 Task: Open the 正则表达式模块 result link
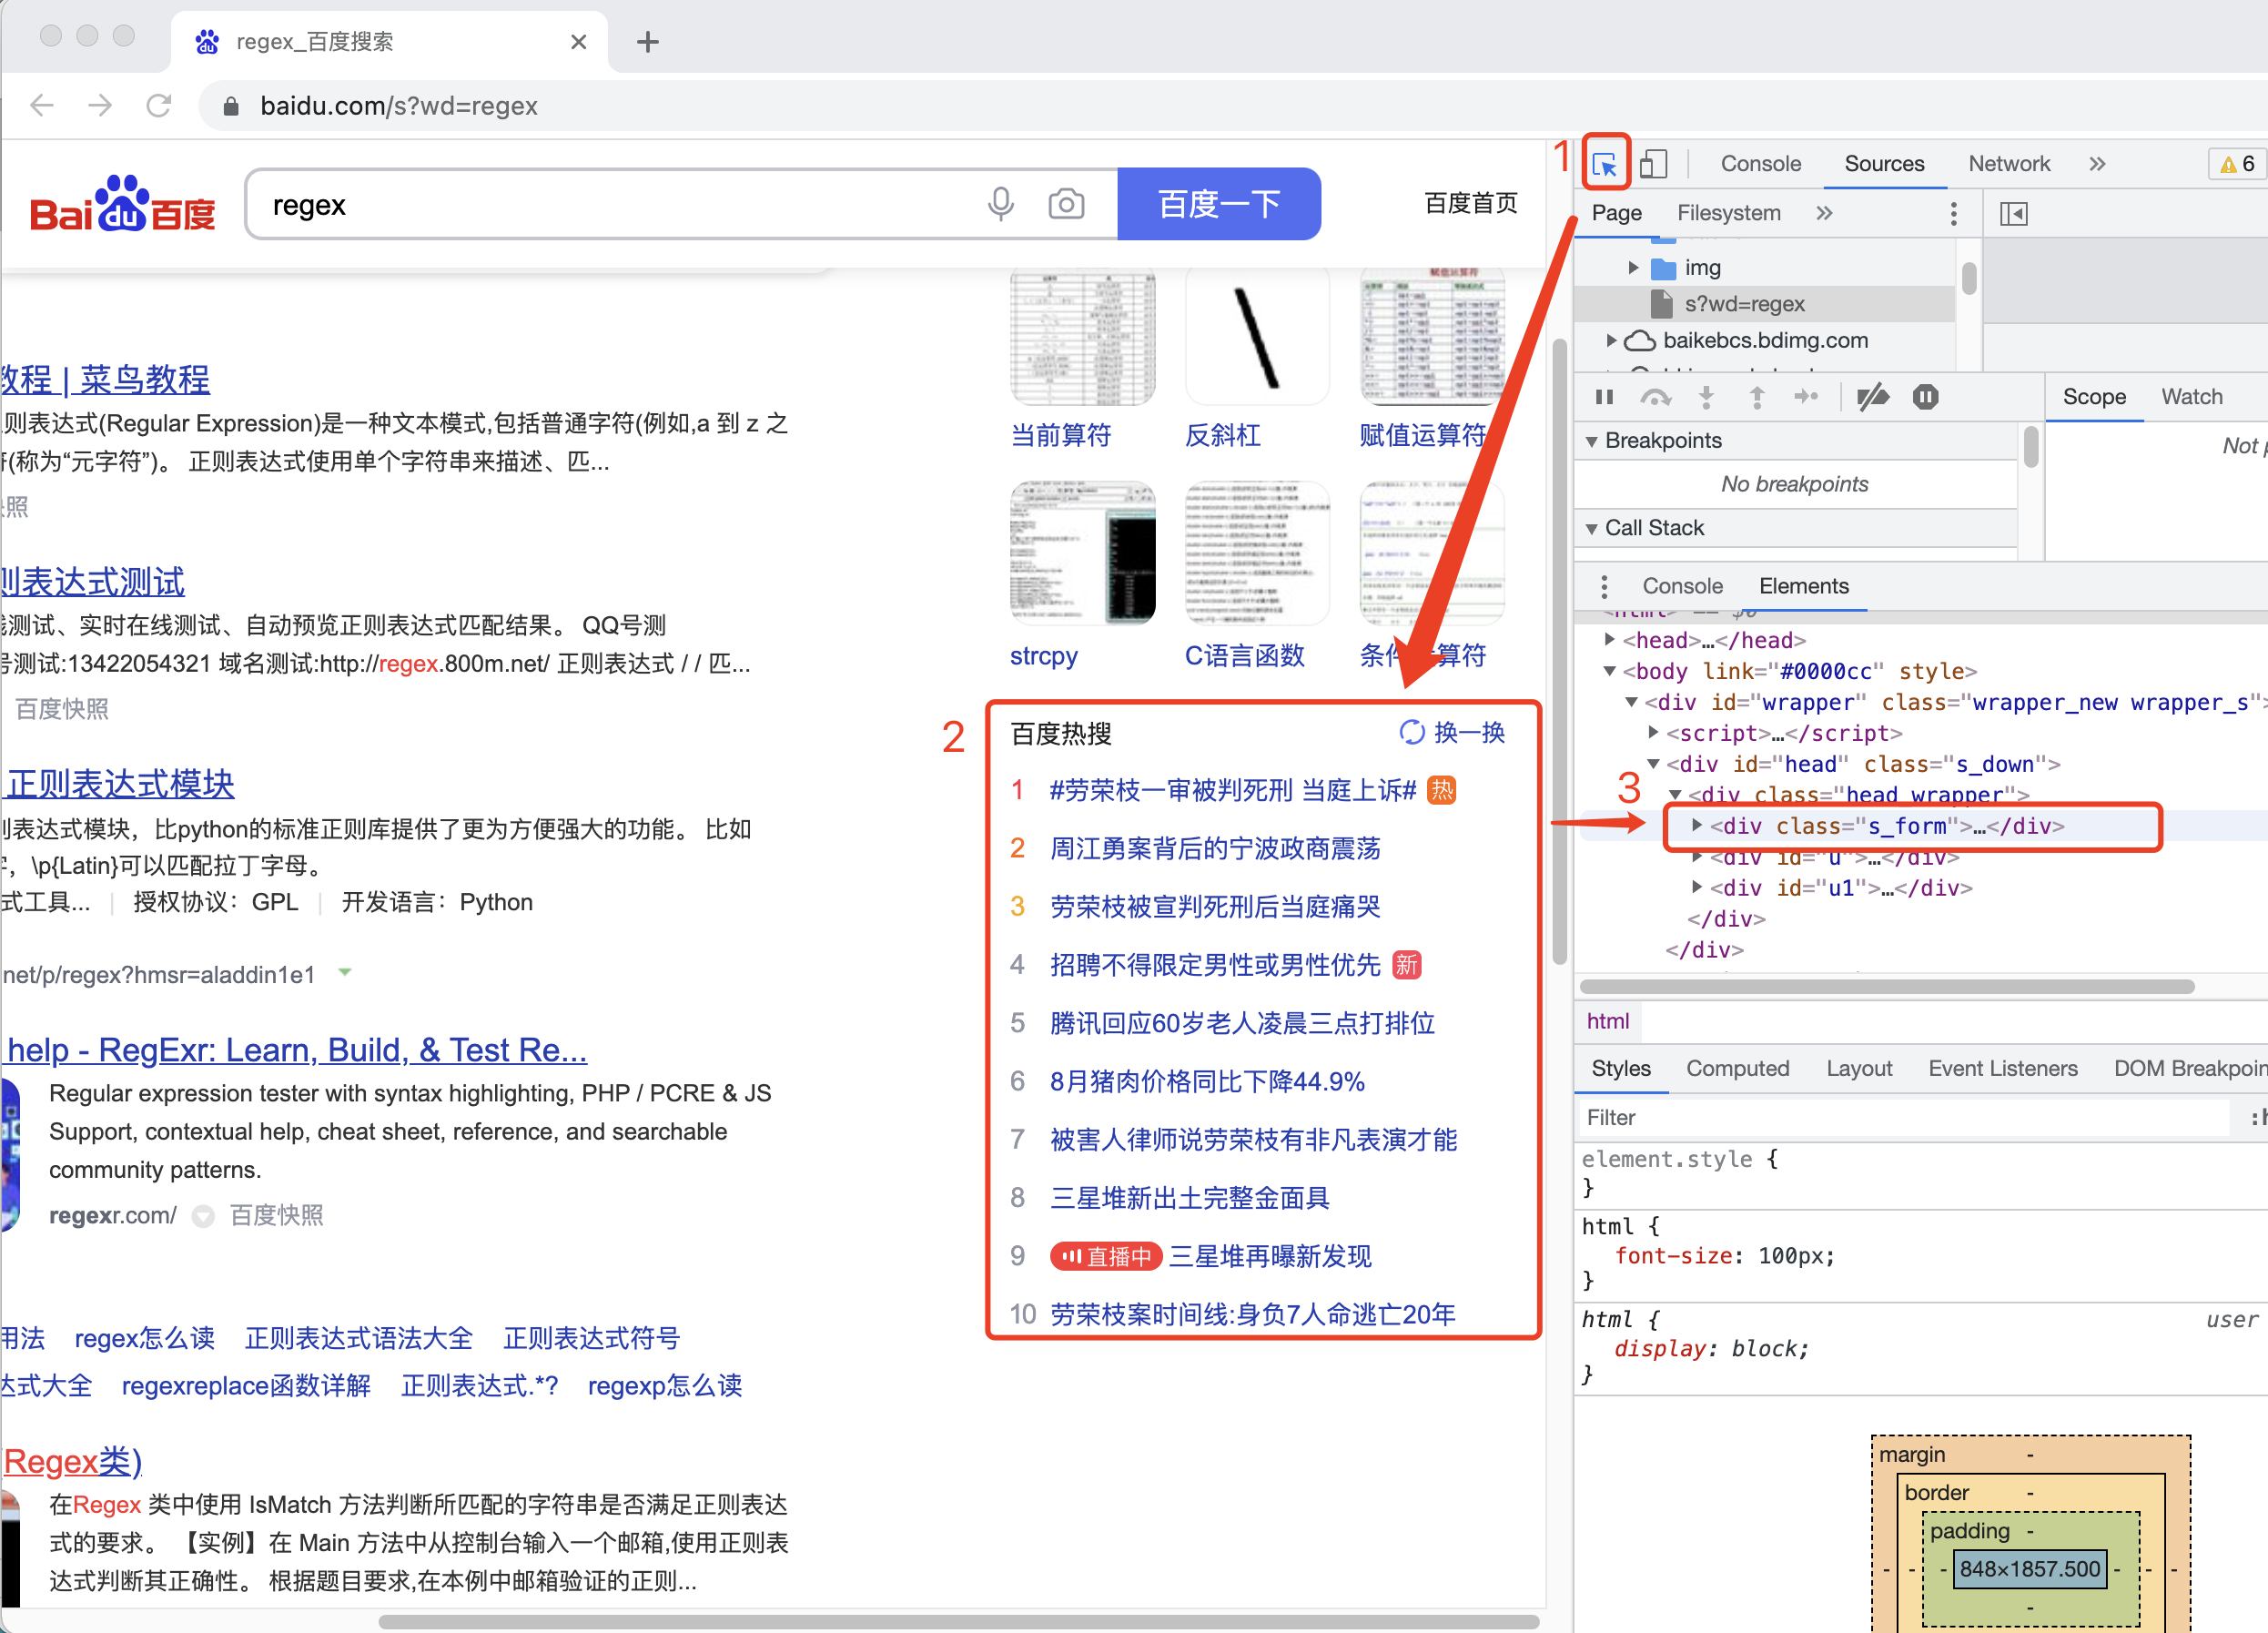coord(120,784)
